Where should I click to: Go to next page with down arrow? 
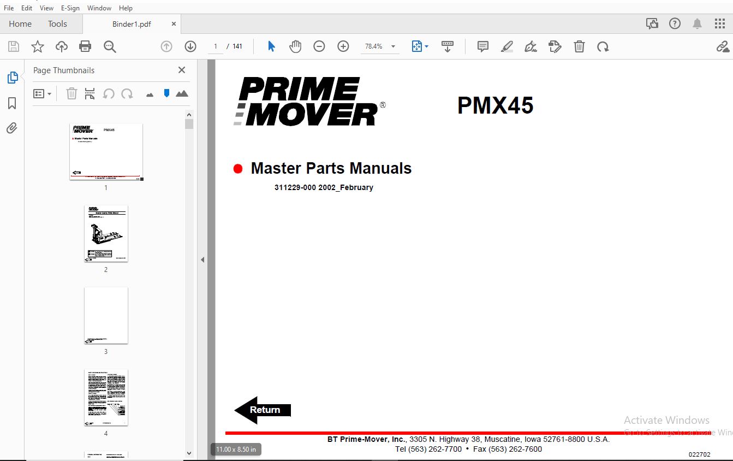tap(190, 47)
